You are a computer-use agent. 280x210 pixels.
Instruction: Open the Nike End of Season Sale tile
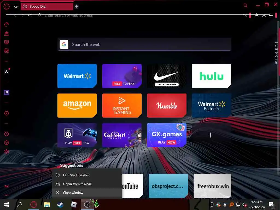167,76
